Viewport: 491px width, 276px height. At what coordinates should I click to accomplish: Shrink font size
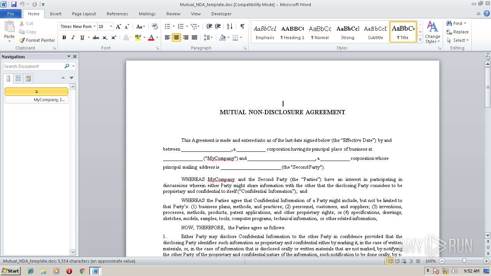pos(127,26)
